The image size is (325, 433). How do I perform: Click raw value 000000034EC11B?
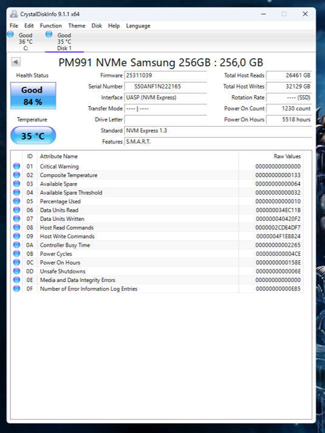coord(278,210)
